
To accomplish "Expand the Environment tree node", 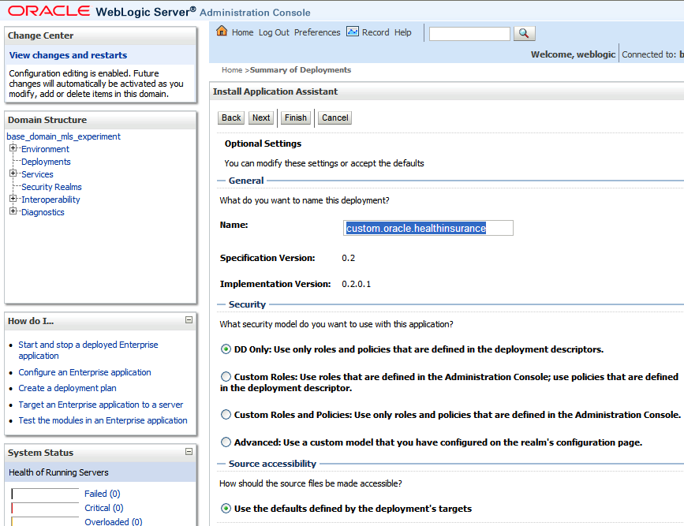I will (x=13, y=147).
